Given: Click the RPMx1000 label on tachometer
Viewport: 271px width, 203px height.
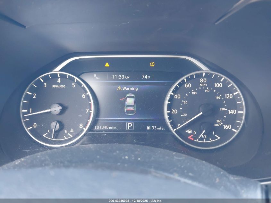Looking at the screenshot, I should [59, 87].
